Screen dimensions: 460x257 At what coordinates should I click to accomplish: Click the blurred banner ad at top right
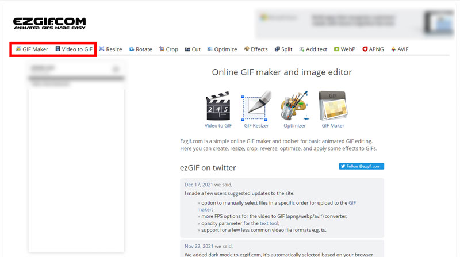point(354,24)
